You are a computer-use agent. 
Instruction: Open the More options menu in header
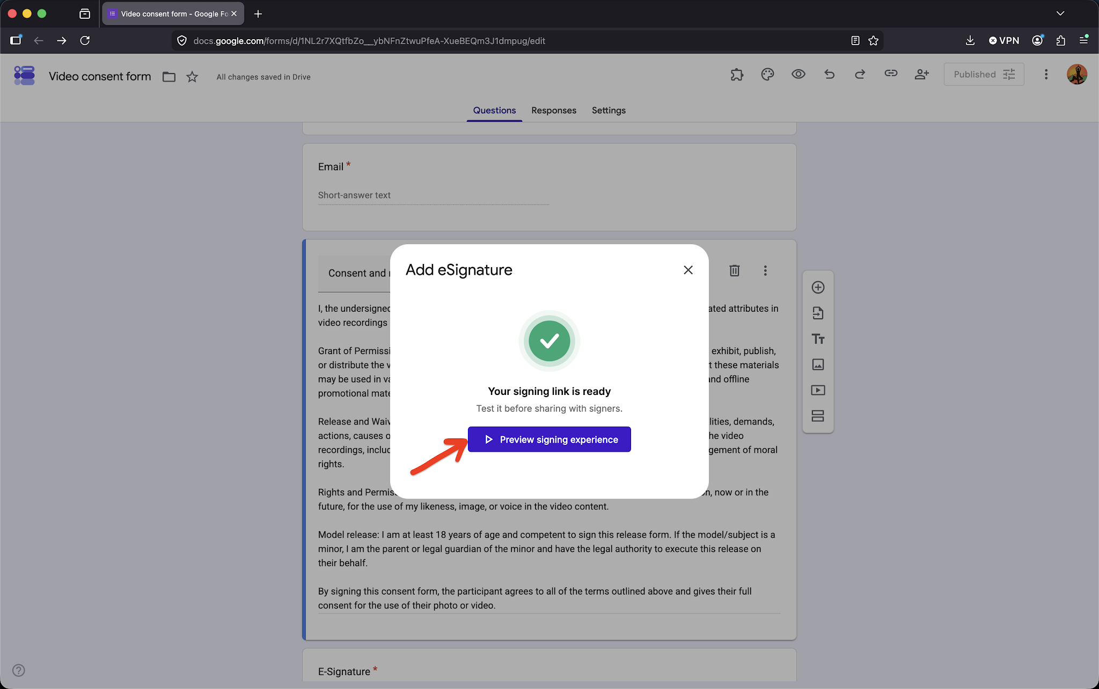coord(1046,74)
